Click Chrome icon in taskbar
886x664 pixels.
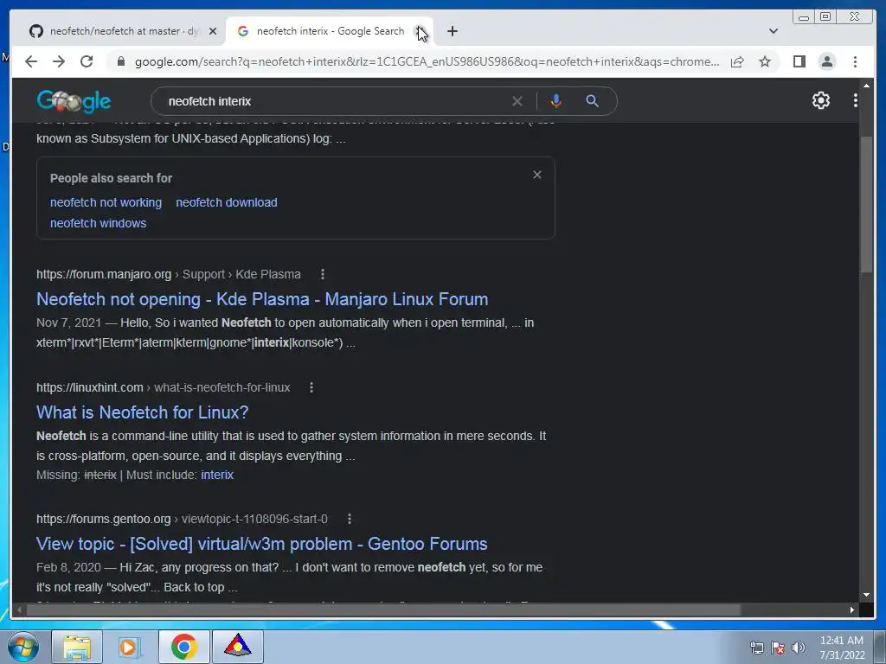(183, 647)
